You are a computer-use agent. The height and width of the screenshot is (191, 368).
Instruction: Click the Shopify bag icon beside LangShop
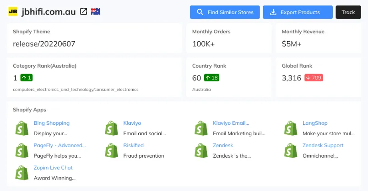click(x=291, y=128)
